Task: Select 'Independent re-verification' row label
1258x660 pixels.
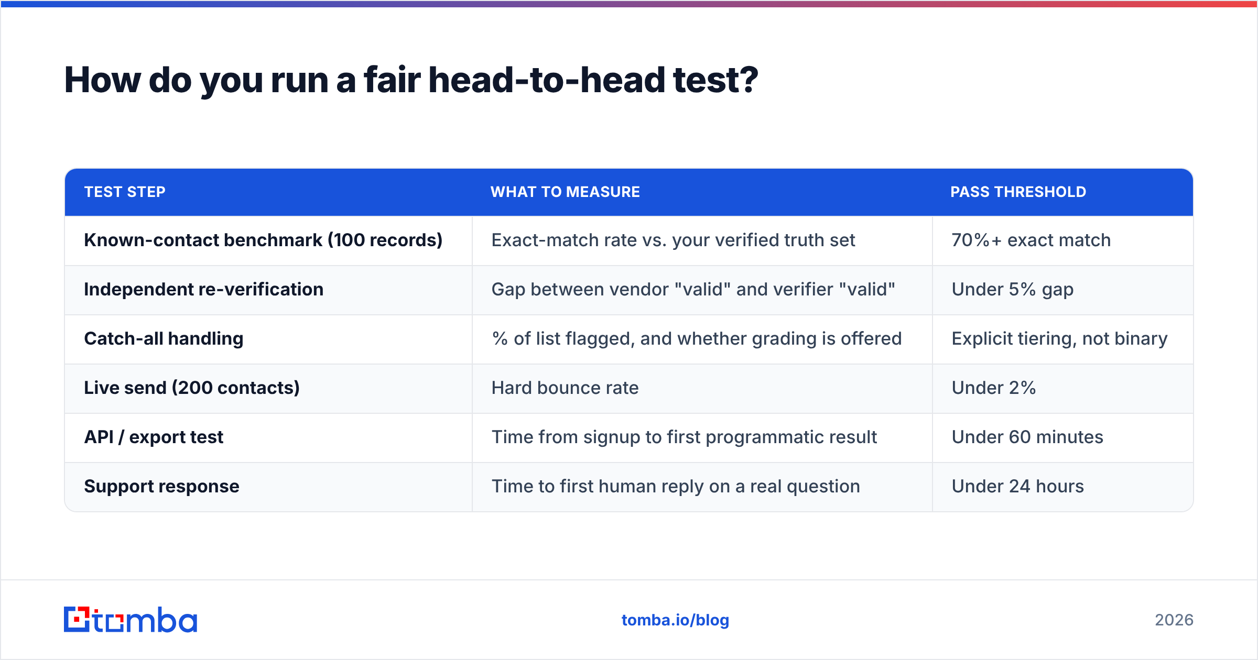Action: pos(203,290)
